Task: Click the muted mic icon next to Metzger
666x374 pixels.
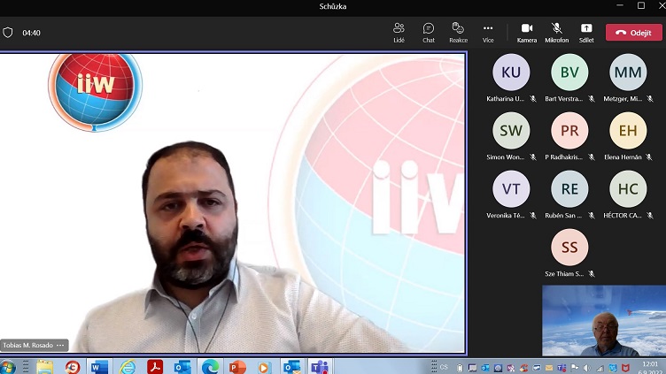Action: tap(650, 99)
